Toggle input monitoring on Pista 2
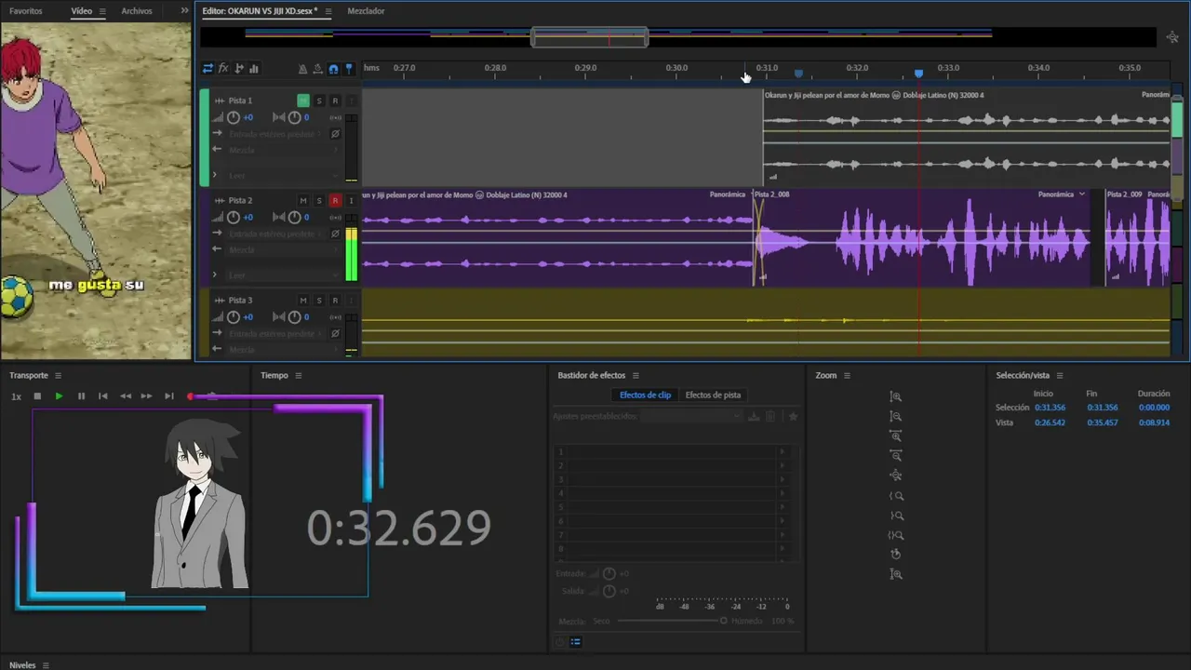 pos(351,200)
